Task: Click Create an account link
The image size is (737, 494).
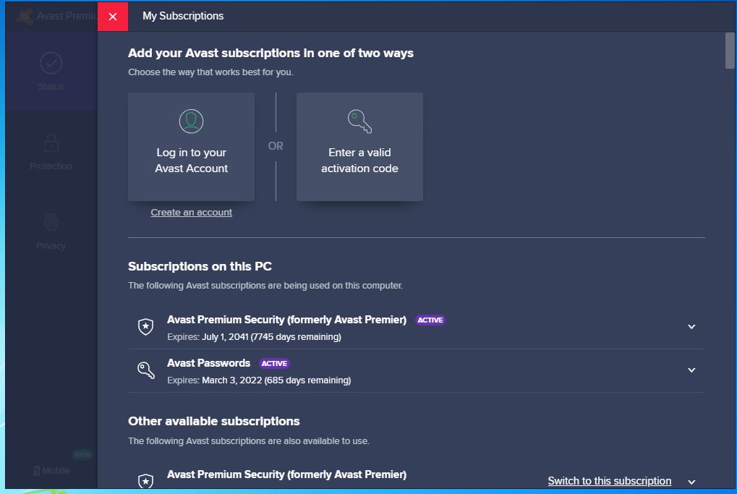Action: [192, 213]
